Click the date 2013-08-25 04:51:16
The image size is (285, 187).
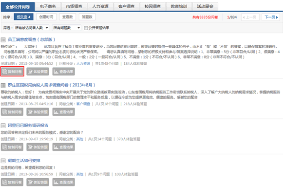point(36,104)
